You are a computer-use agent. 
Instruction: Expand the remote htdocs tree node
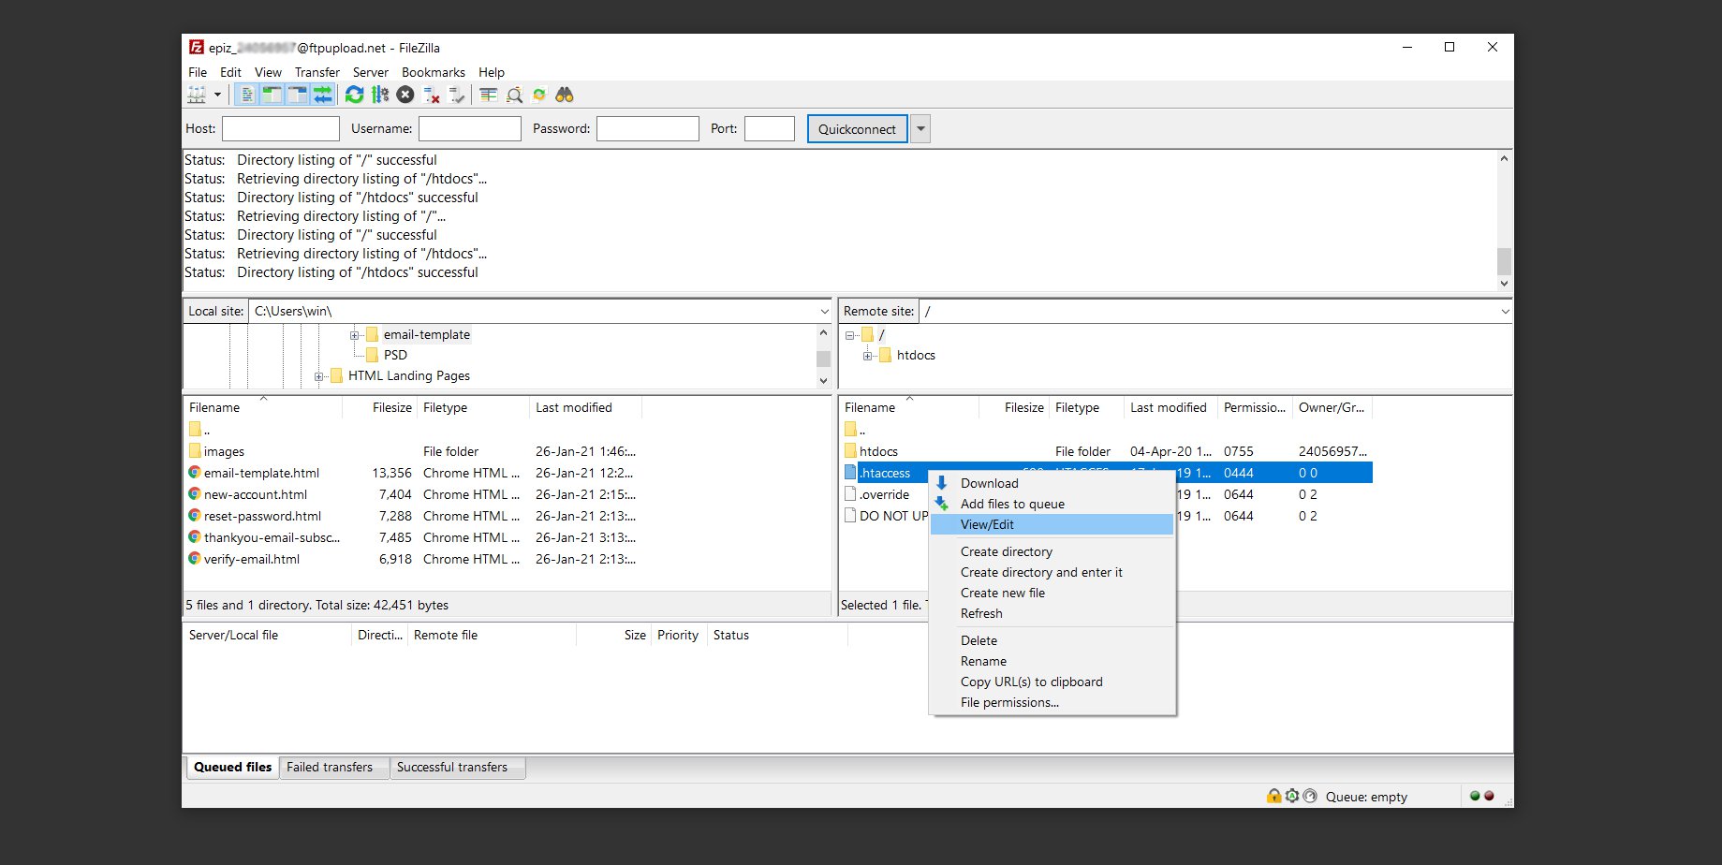(867, 355)
